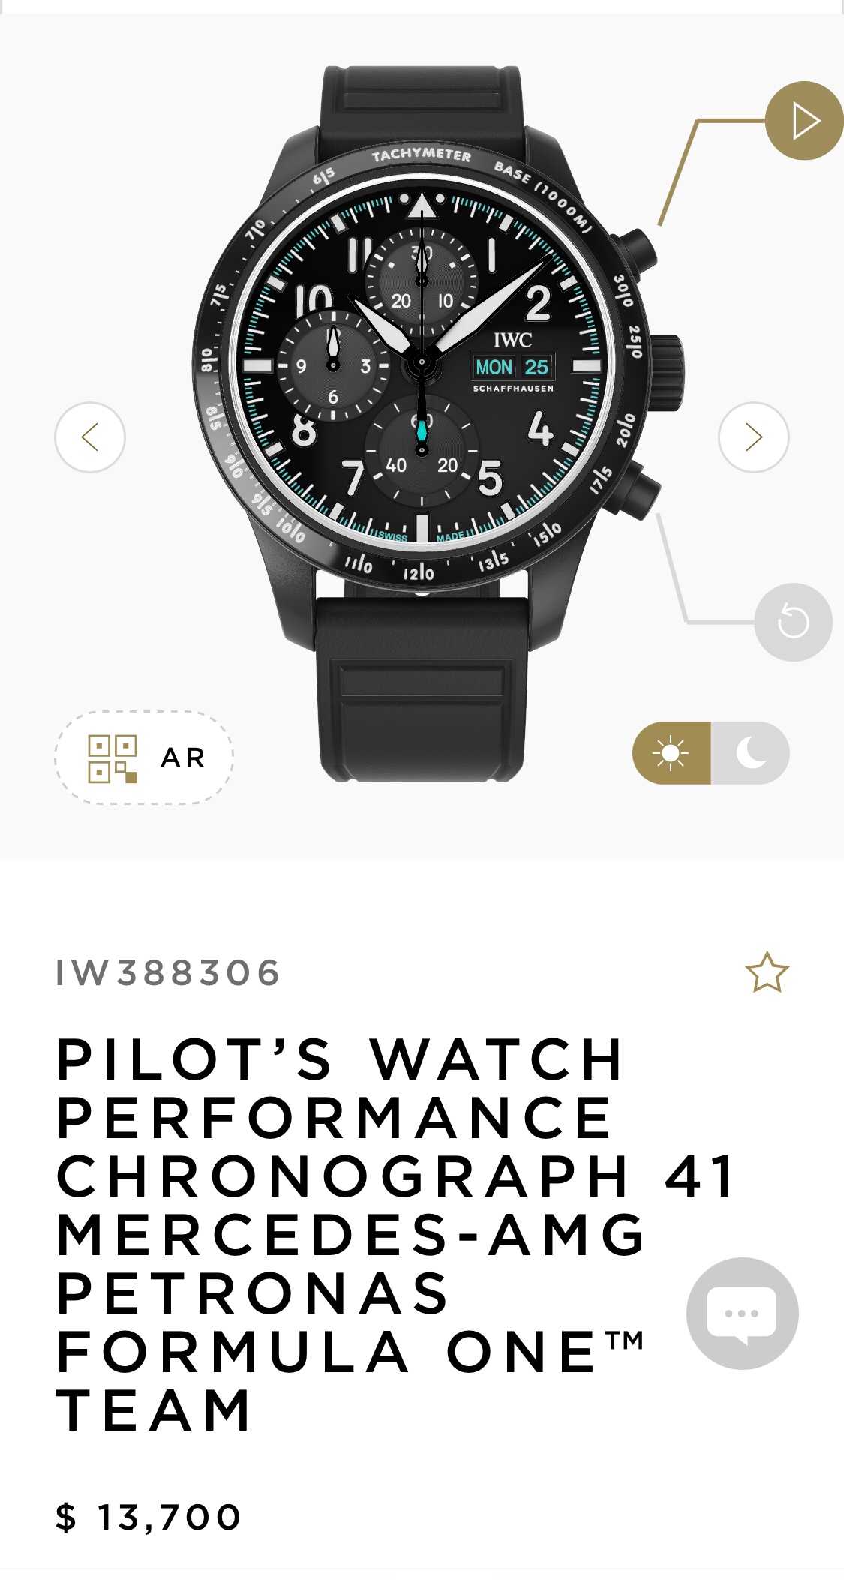The image size is (844, 1580).
Task: Add watch to favorites with star icon
Action: [x=767, y=973]
